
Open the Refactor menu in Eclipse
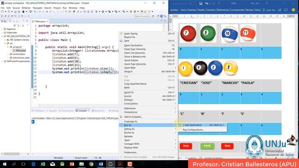coord(26,8)
